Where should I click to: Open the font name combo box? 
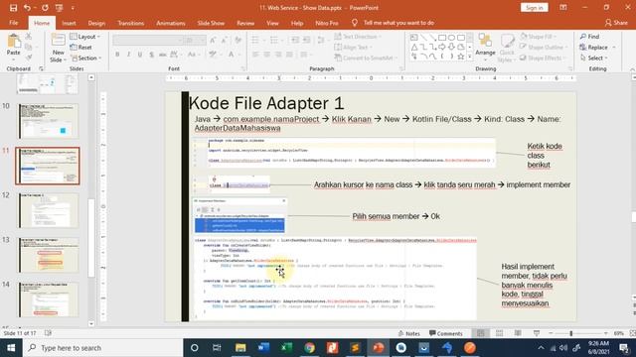[x=148, y=40]
